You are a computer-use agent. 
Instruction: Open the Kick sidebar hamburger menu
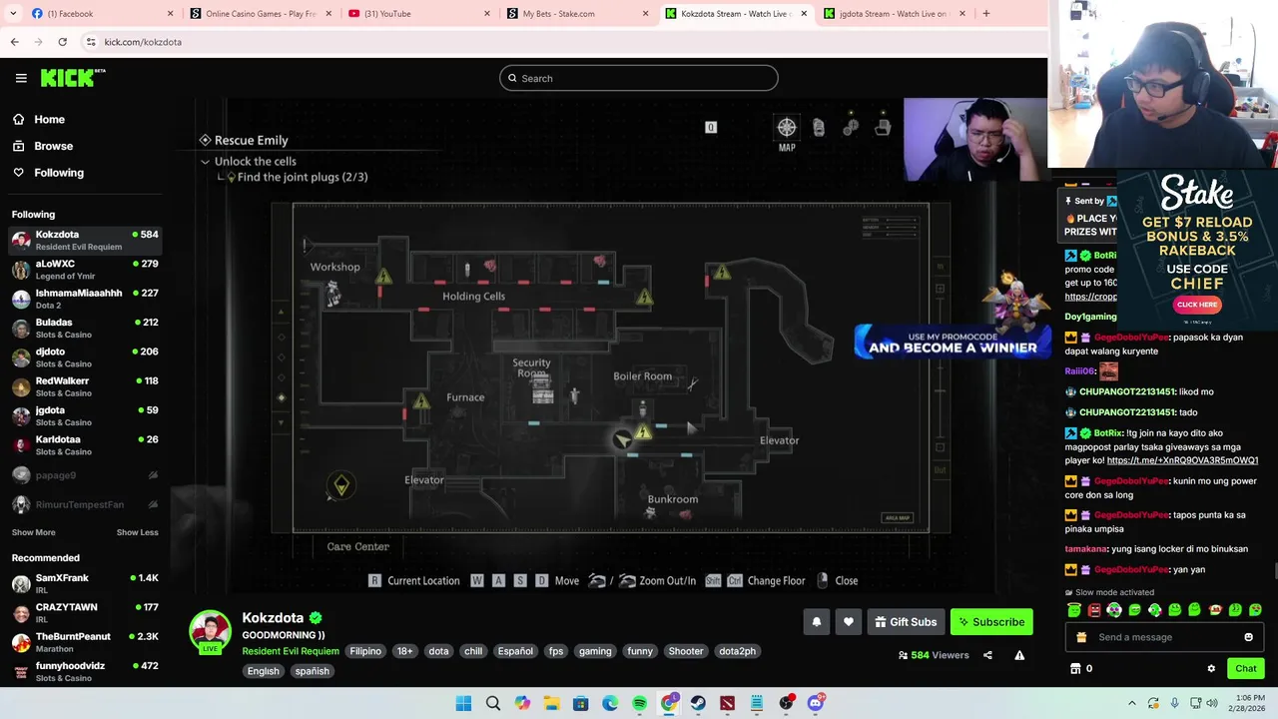point(21,78)
